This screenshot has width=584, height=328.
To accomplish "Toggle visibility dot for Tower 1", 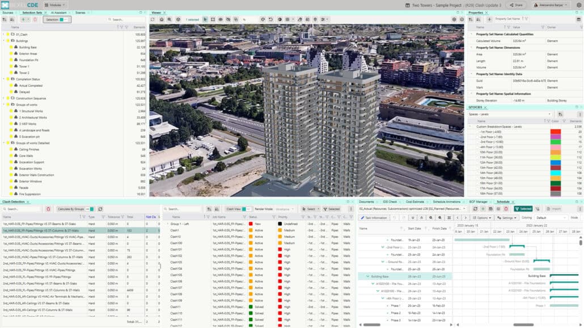I will tap(11, 66).
